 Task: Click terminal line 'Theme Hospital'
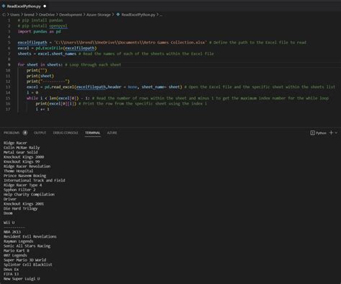(18, 171)
